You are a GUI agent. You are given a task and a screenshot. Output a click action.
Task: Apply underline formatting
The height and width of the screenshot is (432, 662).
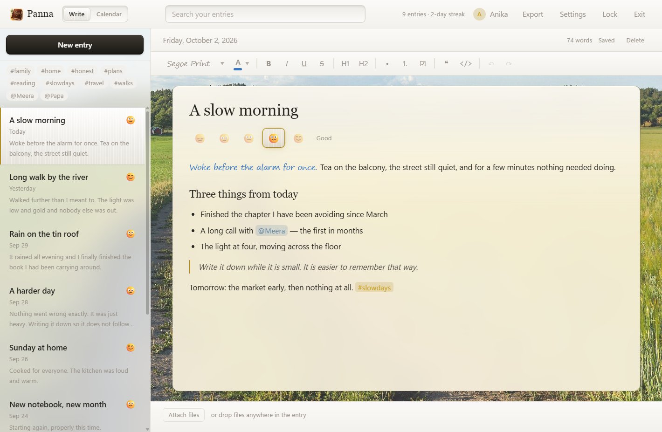pos(304,63)
